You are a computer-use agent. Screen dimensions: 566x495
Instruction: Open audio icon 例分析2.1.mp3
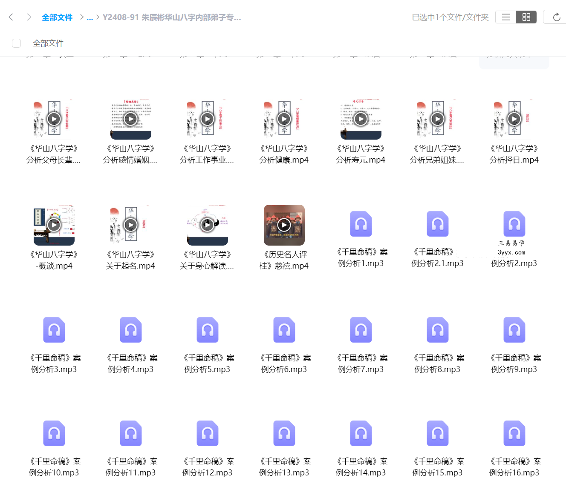tap(438, 224)
